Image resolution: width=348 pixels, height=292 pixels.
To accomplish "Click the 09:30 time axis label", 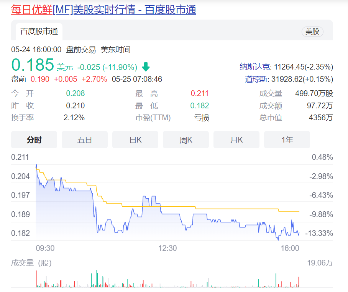I will click(45, 248).
